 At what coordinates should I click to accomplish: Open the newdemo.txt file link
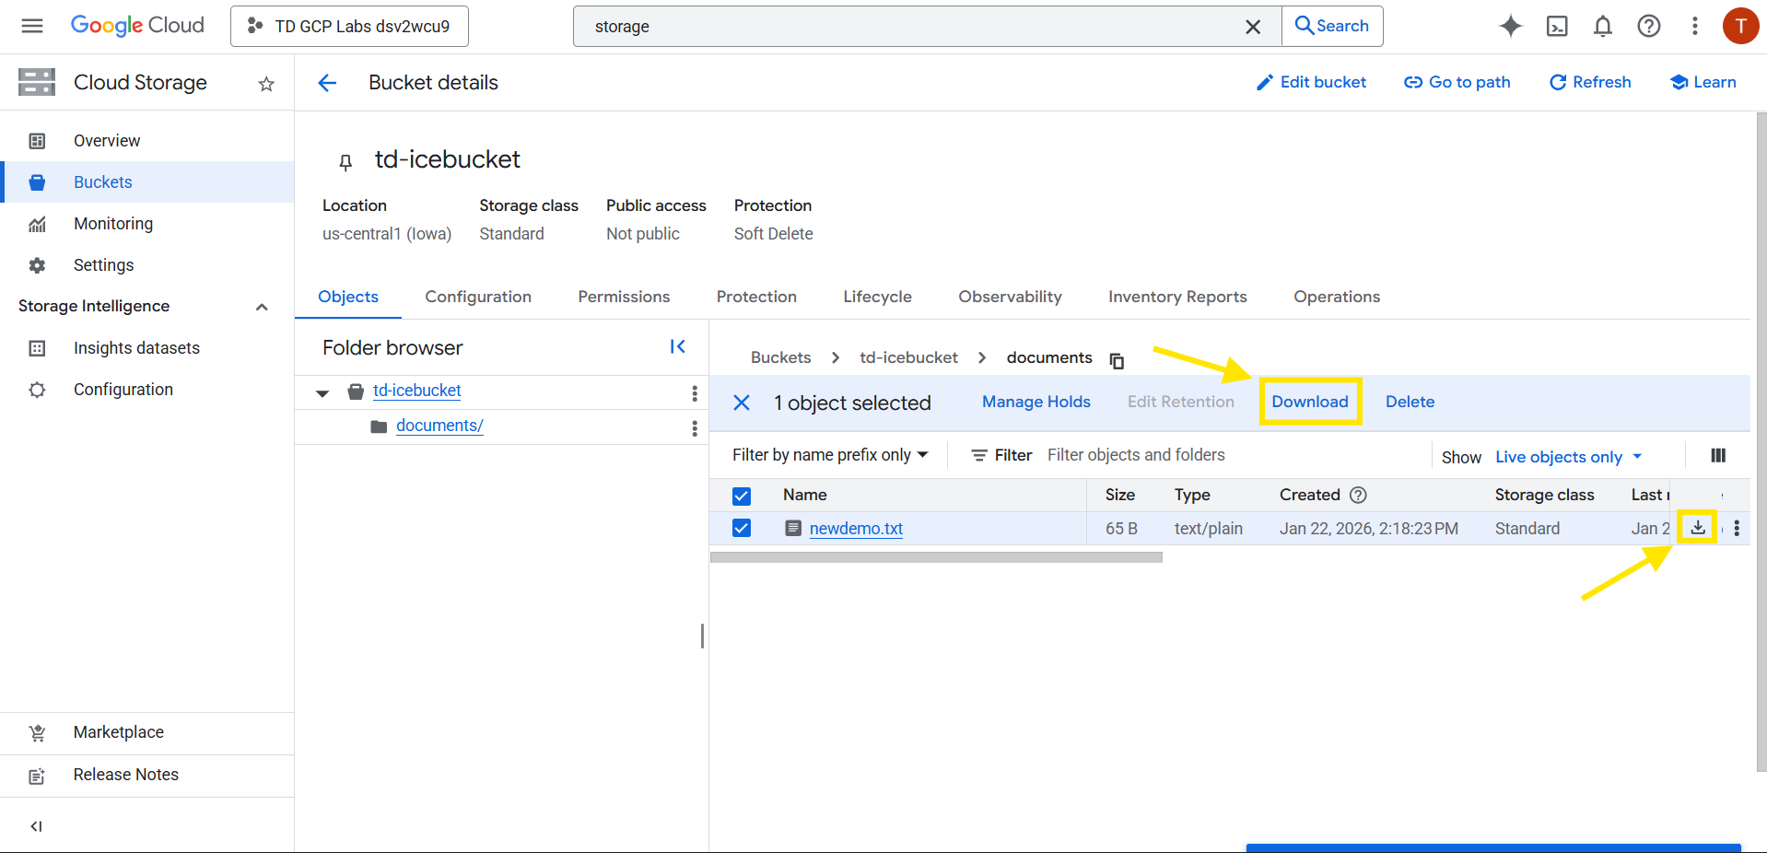click(x=856, y=529)
